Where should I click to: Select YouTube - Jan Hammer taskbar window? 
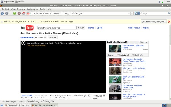(x=45, y=105)
